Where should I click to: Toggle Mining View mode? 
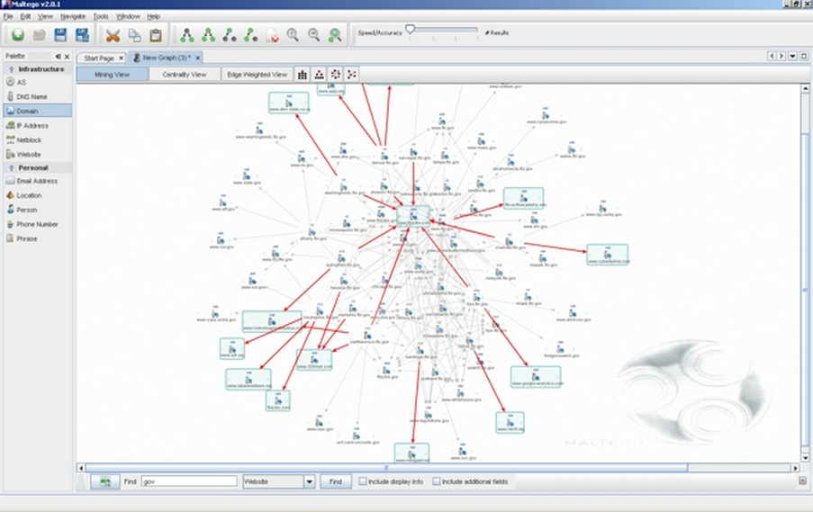(112, 75)
